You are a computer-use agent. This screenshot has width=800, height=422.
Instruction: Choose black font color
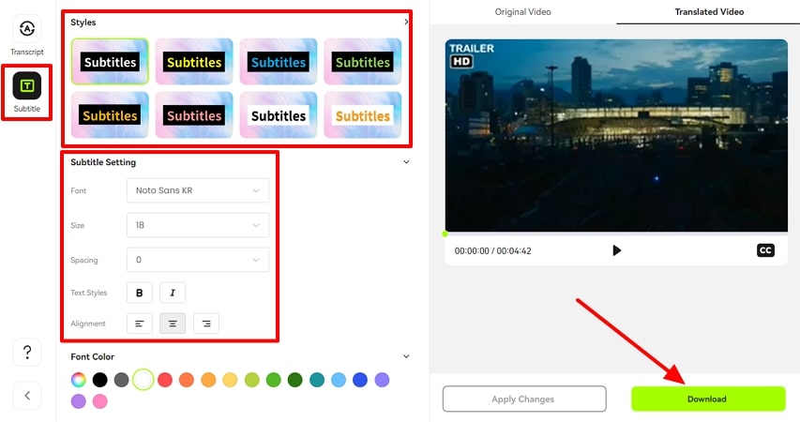[100, 380]
